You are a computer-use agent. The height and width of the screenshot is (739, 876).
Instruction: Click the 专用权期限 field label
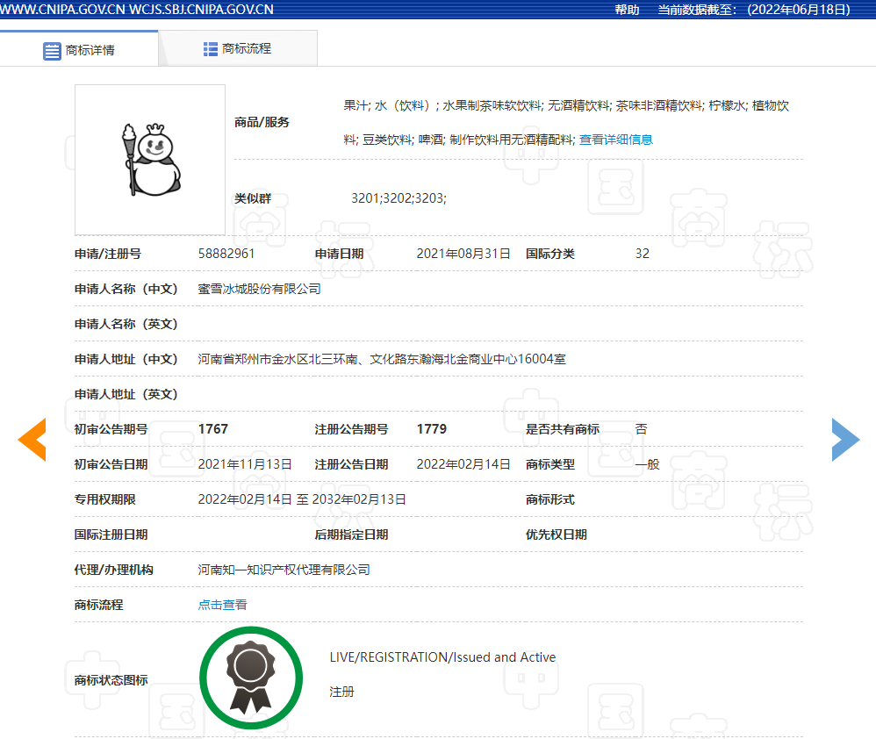point(105,499)
